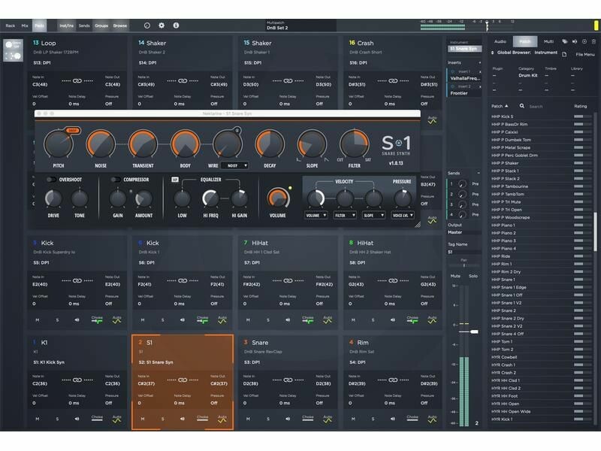Switch to the Mix tab
Image resolution: width=601 pixels, height=451 pixels.
pyautogui.click(x=24, y=26)
